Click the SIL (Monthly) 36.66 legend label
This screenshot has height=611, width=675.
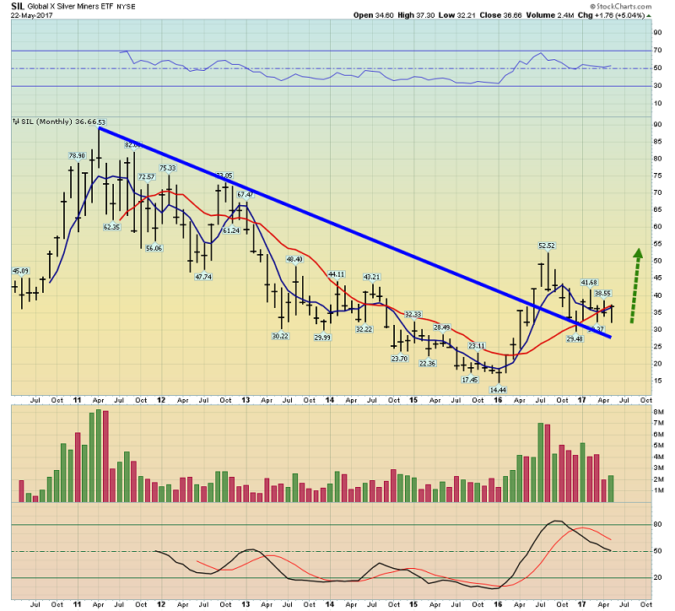(x=59, y=122)
